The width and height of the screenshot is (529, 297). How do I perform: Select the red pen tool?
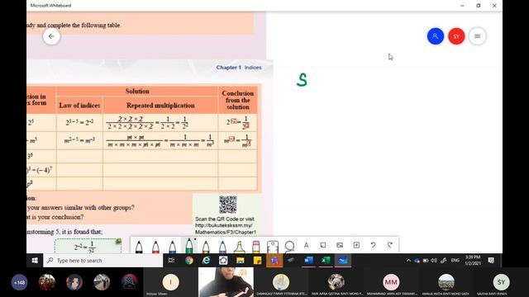tap(155, 247)
